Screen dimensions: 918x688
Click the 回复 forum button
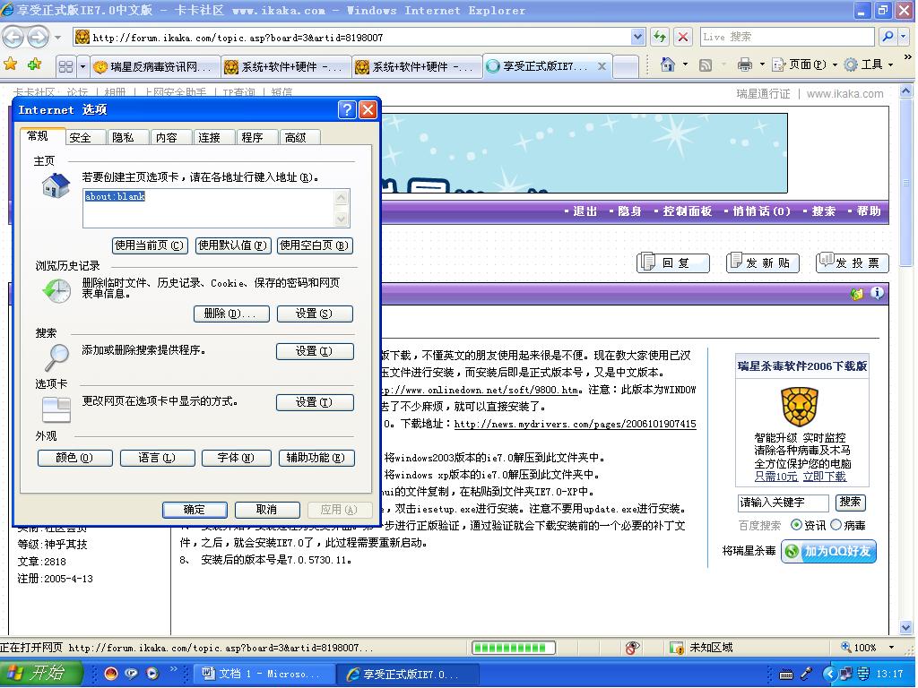tap(673, 262)
